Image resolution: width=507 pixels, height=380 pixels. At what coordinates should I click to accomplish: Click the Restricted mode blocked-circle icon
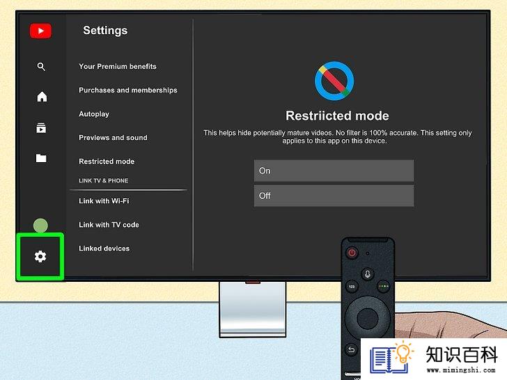click(334, 81)
